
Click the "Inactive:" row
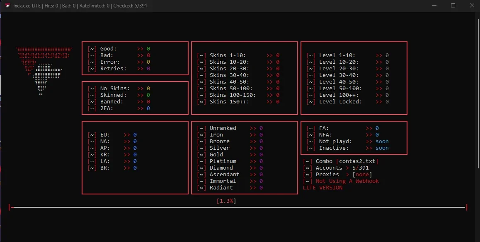(x=348, y=148)
